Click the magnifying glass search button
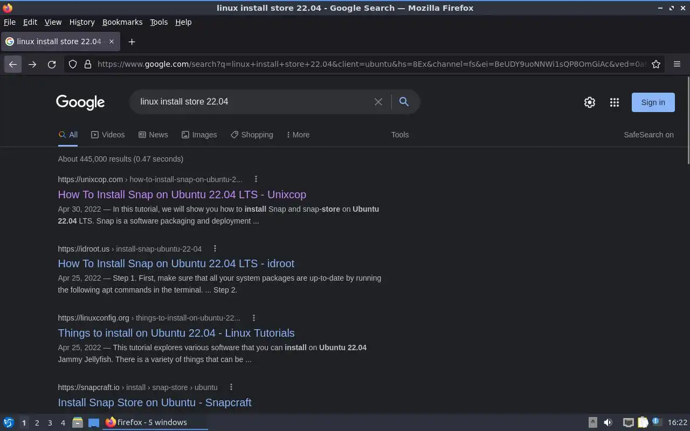The height and width of the screenshot is (431, 690). (404, 101)
